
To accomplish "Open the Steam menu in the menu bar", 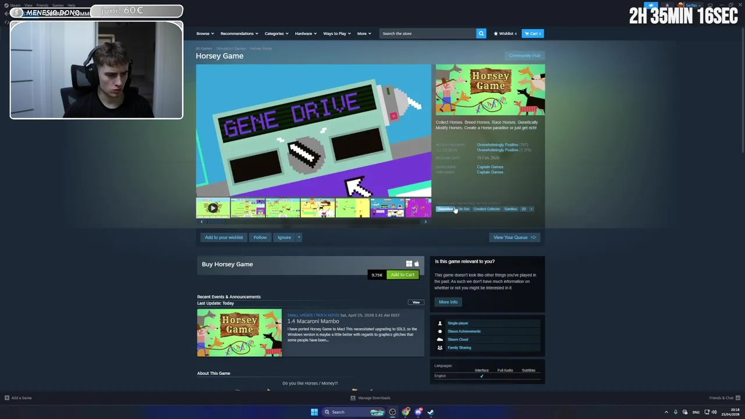I will coord(15,5).
